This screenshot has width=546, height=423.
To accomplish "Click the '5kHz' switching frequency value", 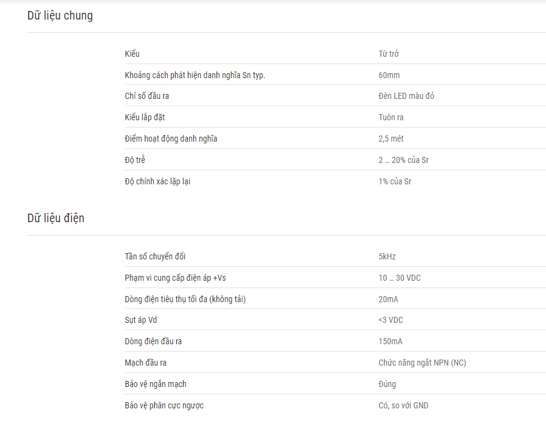I will [x=387, y=256].
